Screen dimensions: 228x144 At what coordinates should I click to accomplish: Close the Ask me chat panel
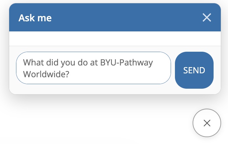[207, 18]
